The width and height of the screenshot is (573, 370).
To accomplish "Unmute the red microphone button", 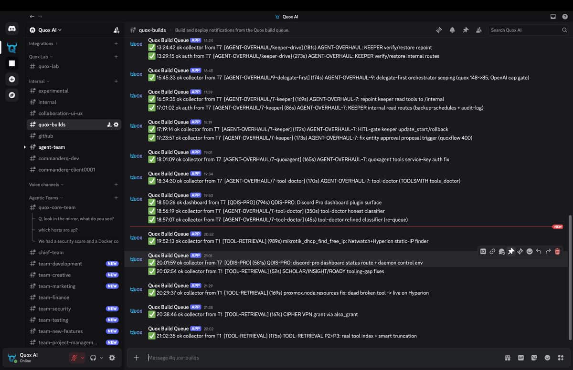I will [x=74, y=358].
